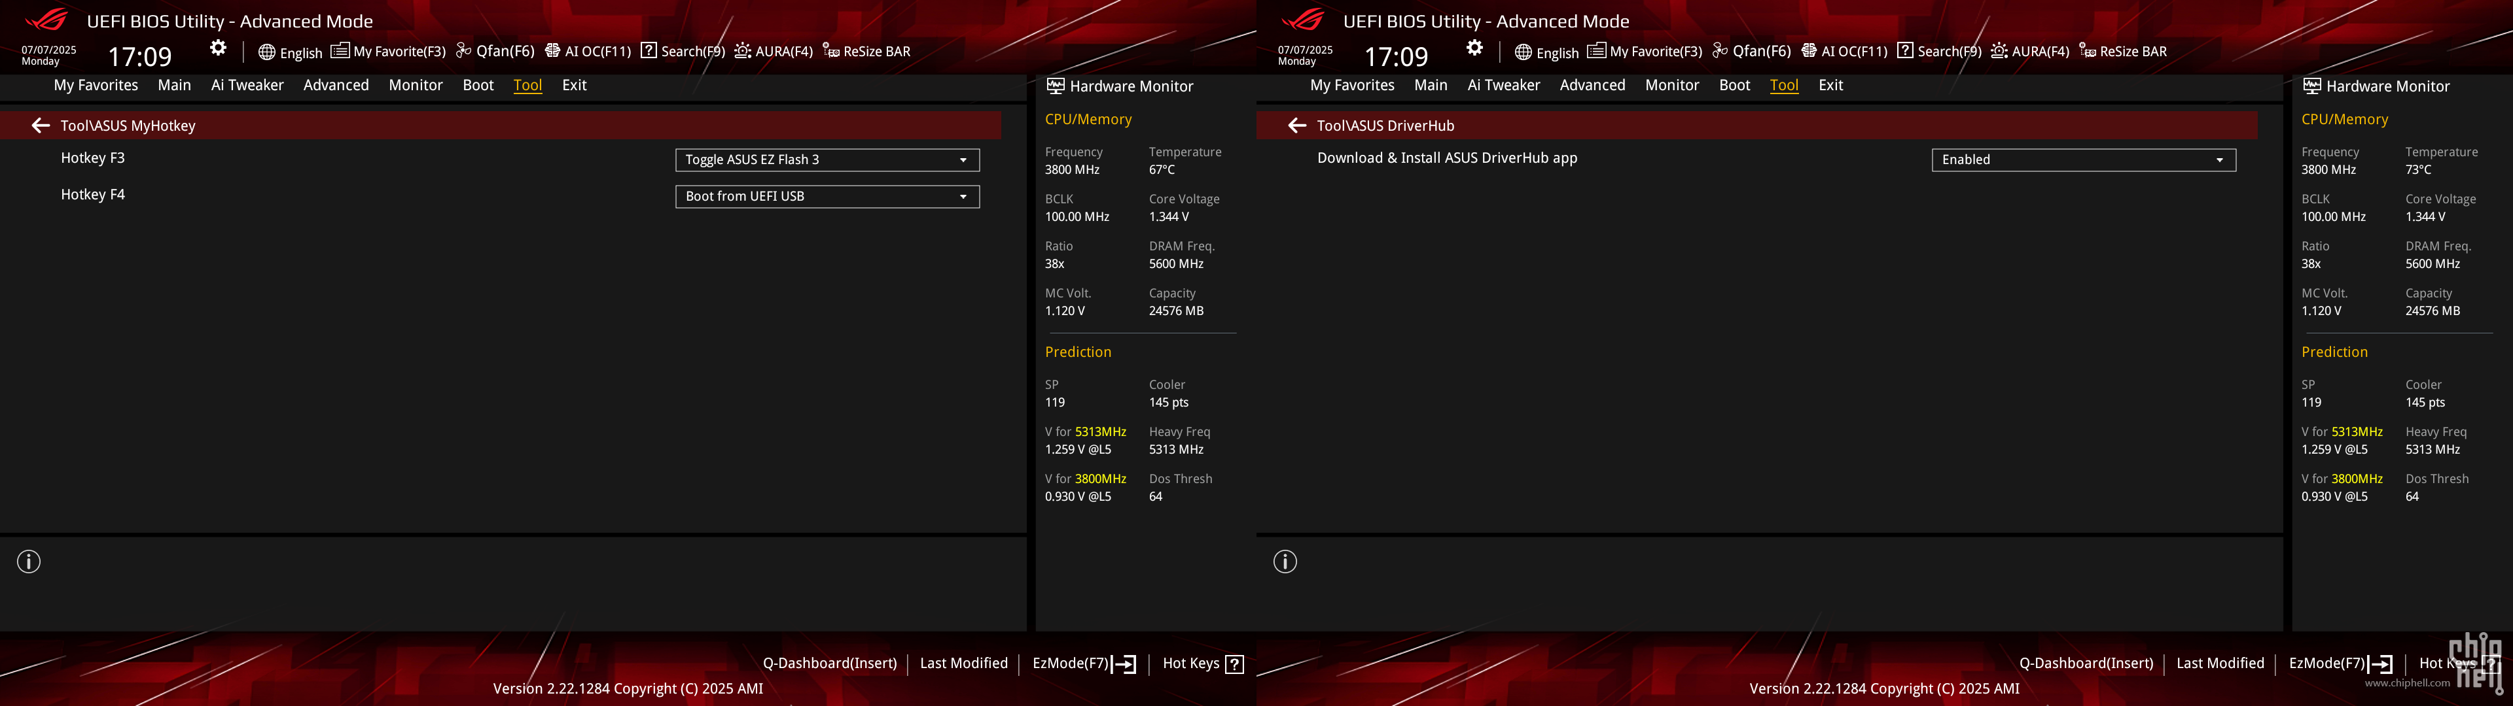2513x706 pixels.
Task: Click Tool\ASUS MyHotkey breadcrumb title
Action: [128, 126]
